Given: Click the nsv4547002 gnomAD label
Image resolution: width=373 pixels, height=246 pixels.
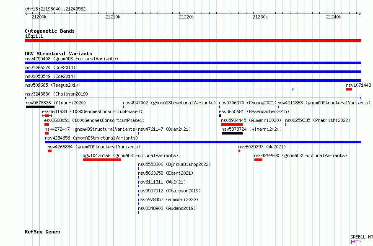Looking at the screenshot, I should tap(169, 103).
